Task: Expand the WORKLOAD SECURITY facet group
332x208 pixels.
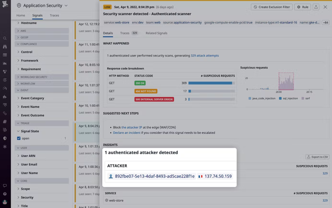Action: click(42, 77)
